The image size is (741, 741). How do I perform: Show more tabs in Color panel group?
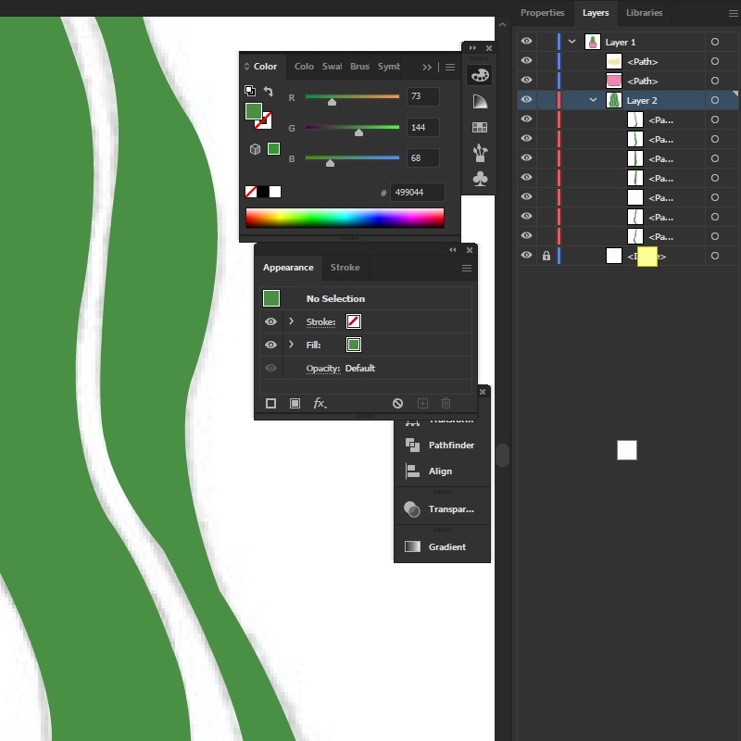click(427, 67)
